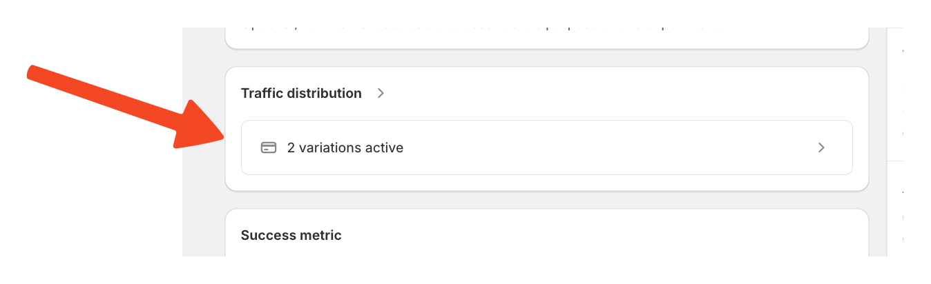
Task: Click gray gap between Traffic and Success cards
Action: (x=546, y=200)
